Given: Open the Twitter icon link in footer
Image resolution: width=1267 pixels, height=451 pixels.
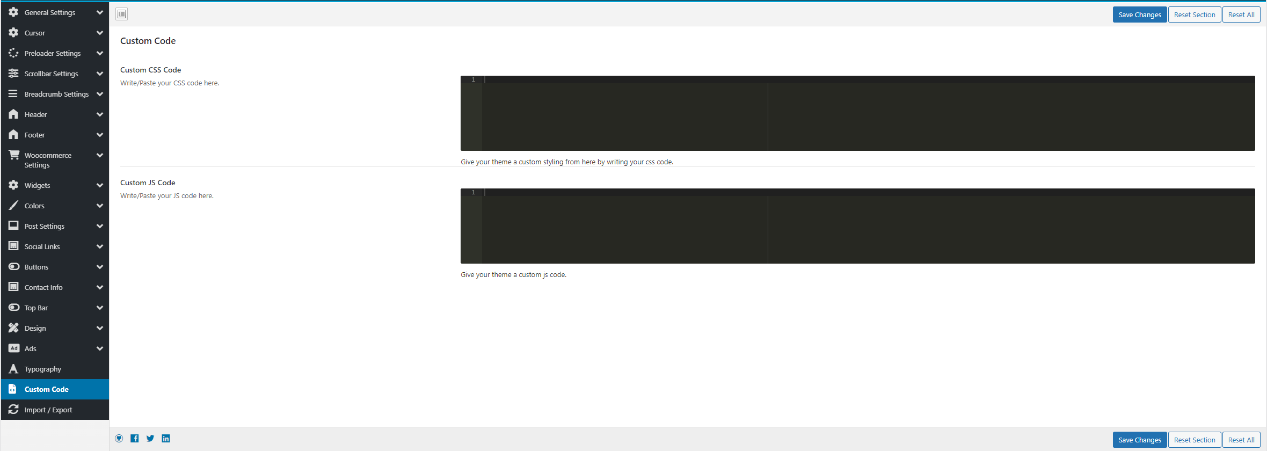Looking at the screenshot, I should click(x=150, y=439).
